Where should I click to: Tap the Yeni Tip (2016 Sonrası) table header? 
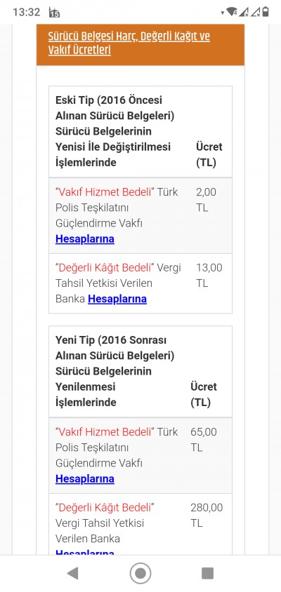[x=140, y=372]
